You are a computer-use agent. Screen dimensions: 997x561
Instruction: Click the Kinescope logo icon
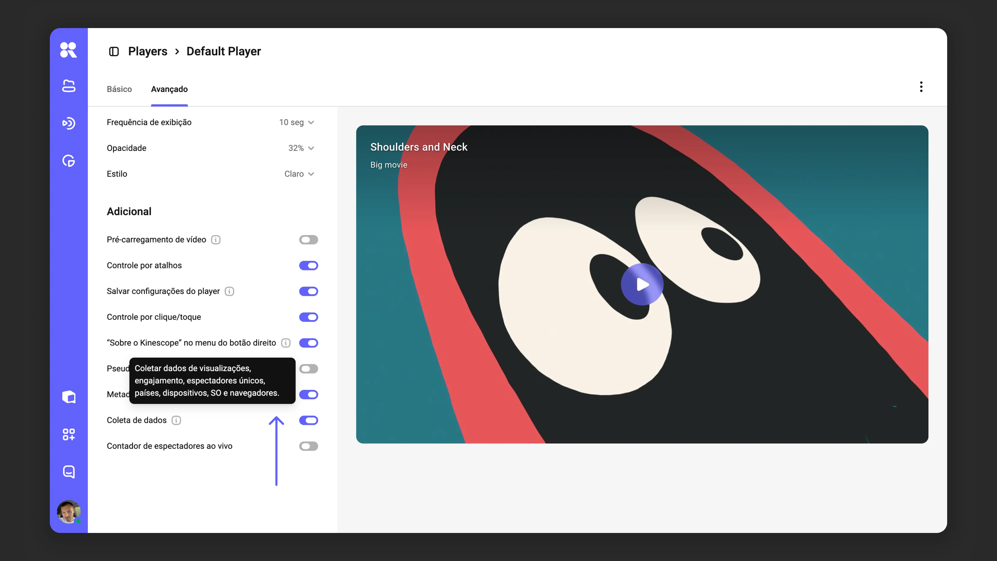pos(69,50)
